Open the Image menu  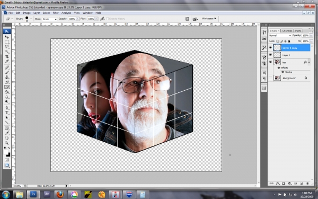tap(26, 13)
